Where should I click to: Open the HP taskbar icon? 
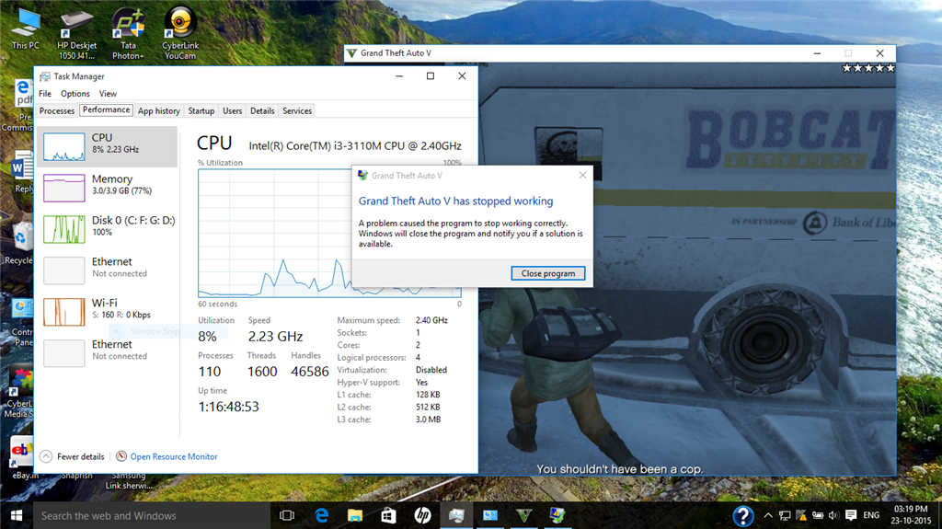[422, 516]
